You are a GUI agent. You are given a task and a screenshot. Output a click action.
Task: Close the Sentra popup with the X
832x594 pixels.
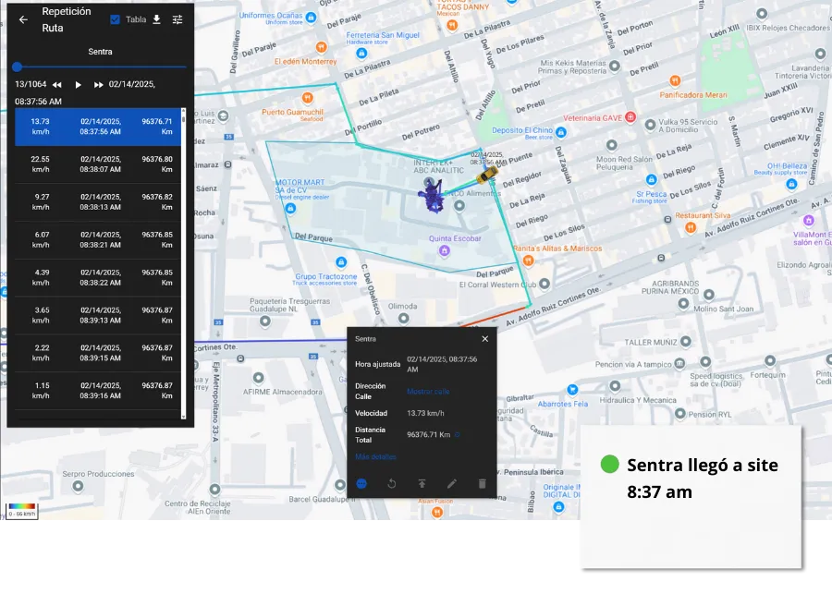click(x=485, y=338)
